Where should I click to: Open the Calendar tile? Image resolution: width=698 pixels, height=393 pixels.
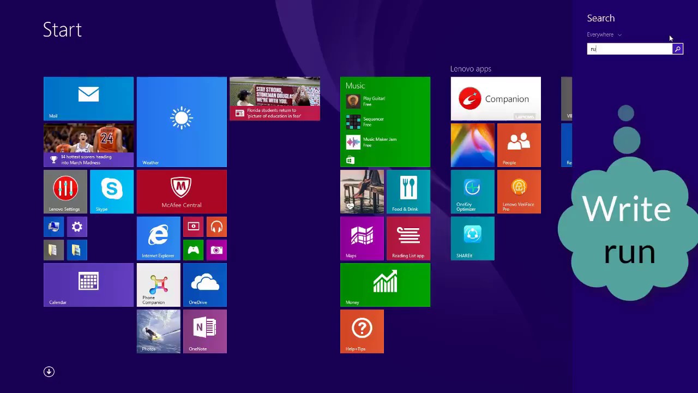click(88, 285)
